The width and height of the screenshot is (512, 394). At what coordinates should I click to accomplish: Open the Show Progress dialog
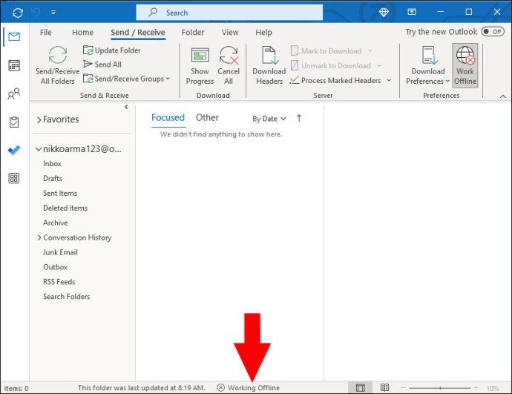pos(200,66)
